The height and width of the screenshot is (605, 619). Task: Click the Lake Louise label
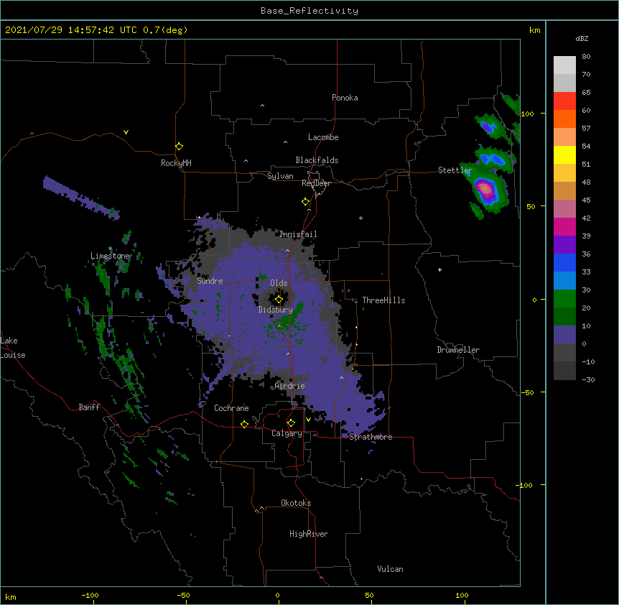13,348
